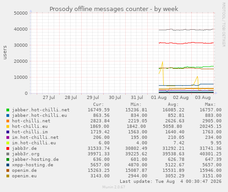Click current value 39971.33 for jabb3r.org

pyautogui.click(x=99, y=154)
